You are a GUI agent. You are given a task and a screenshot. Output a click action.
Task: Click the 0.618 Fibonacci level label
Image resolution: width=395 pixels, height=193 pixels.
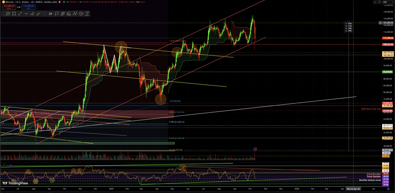coord(176,138)
